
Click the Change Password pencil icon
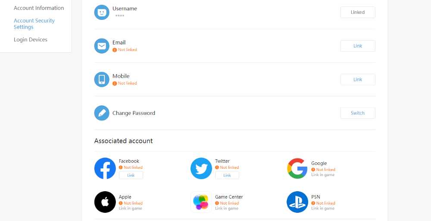[x=102, y=113]
